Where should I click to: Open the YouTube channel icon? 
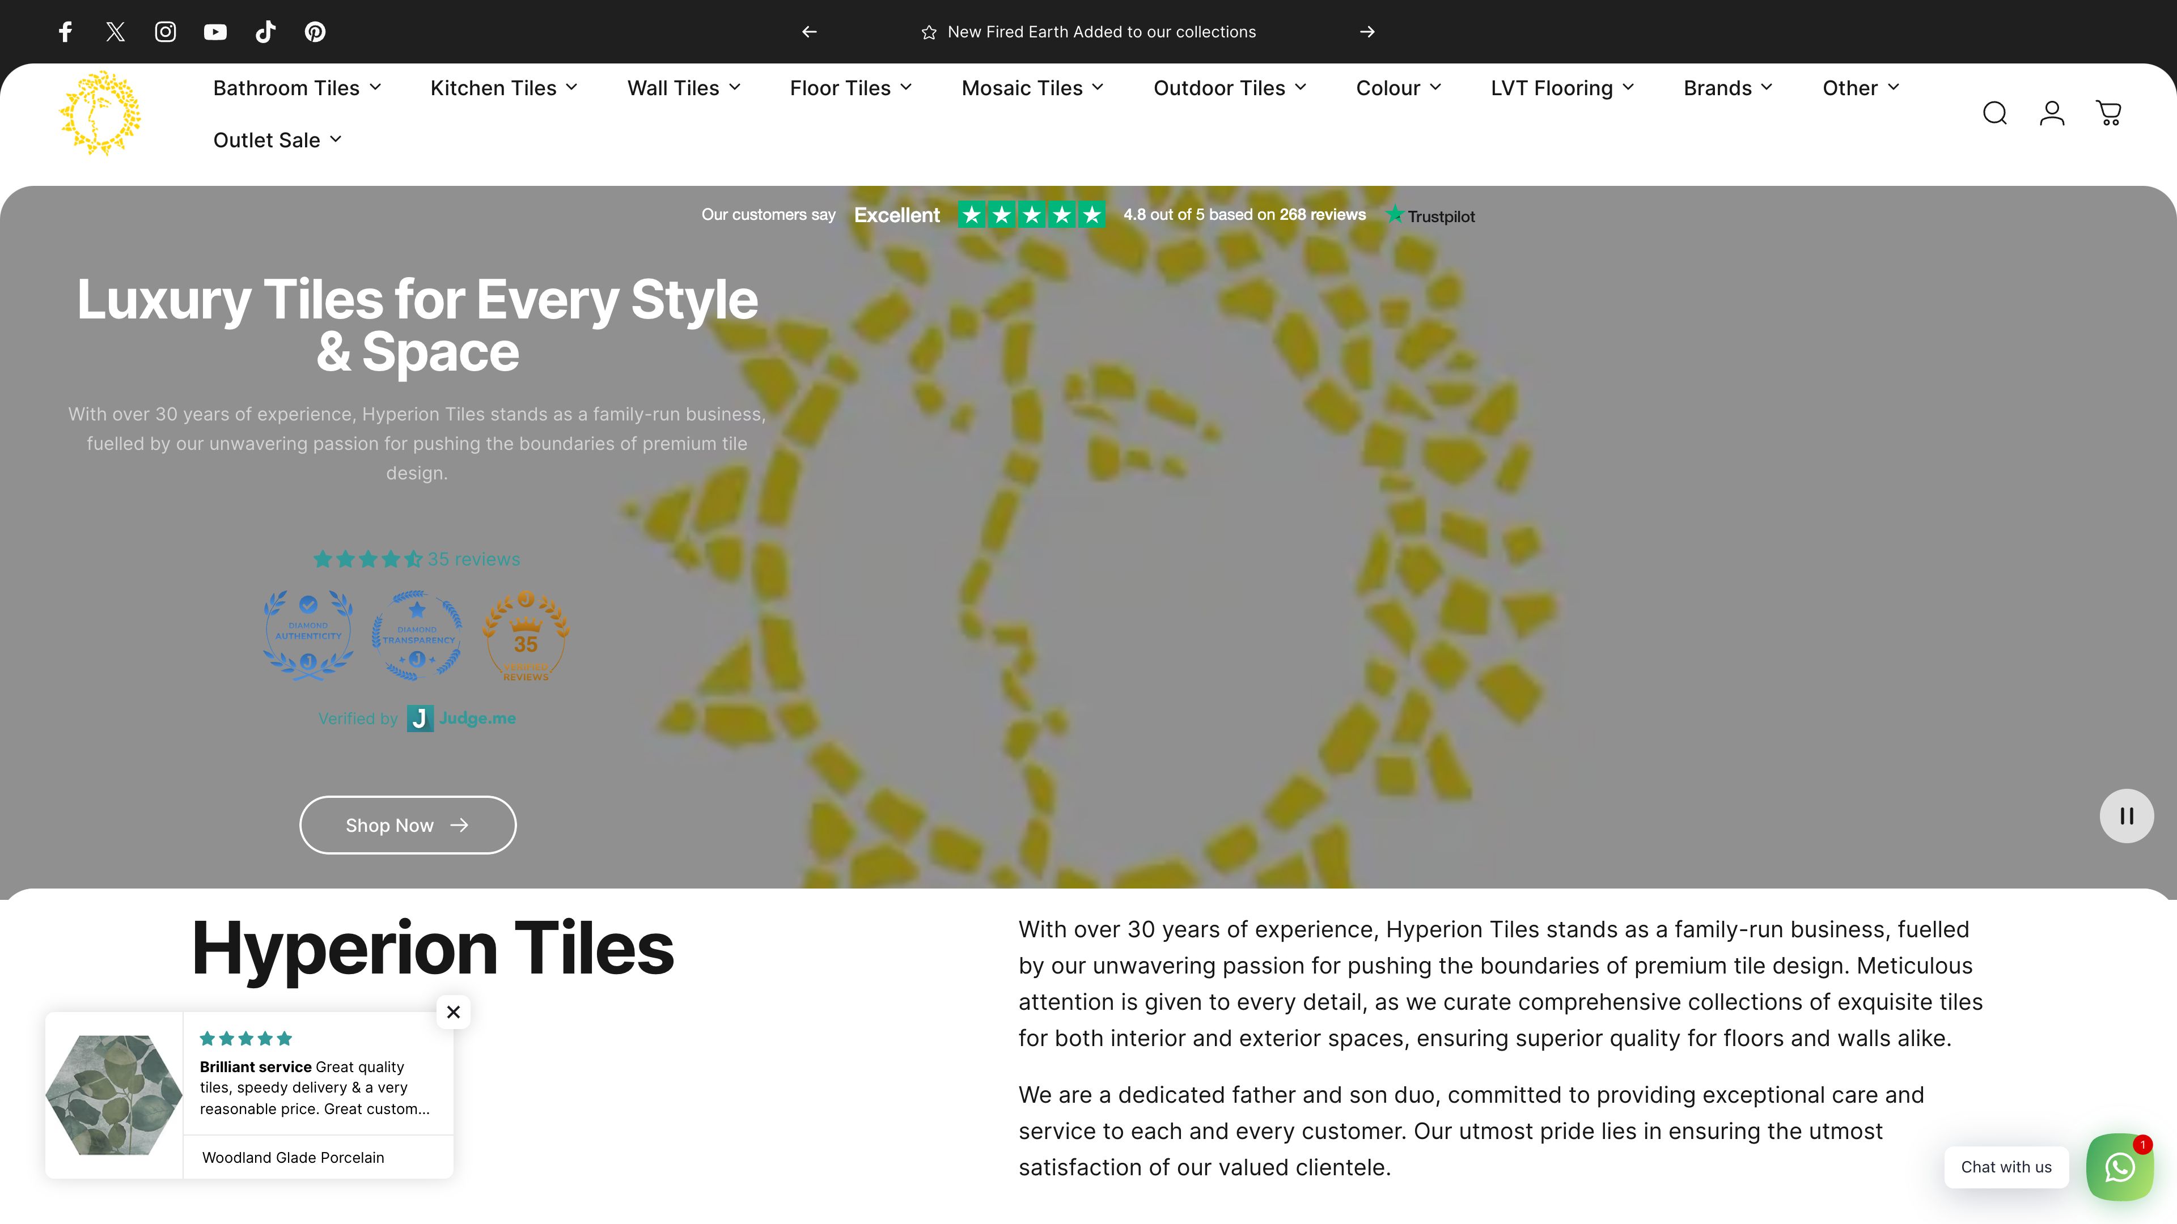coord(215,31)
